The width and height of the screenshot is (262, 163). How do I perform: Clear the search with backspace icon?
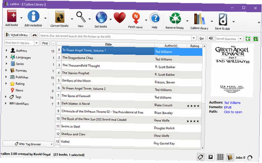211,38
